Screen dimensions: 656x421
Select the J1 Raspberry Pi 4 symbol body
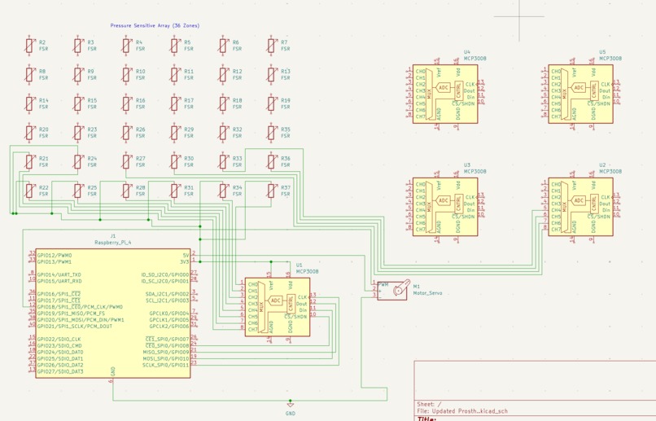113,314
